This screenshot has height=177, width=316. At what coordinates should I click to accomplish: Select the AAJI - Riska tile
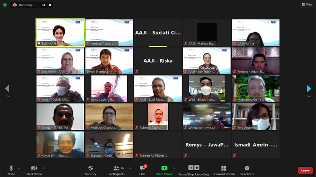[x=158, y=61]
